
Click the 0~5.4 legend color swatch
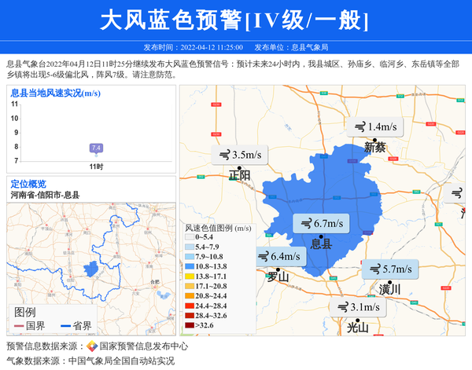pyautogui.click(x=190, y=237)
